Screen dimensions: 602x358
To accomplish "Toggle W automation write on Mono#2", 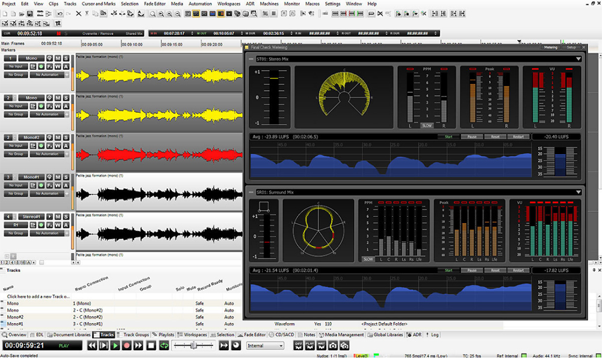I will (x=58, y=146).
